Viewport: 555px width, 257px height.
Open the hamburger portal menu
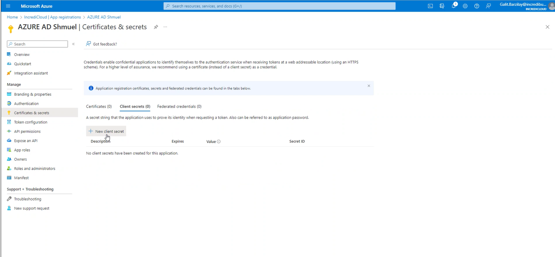8,6
